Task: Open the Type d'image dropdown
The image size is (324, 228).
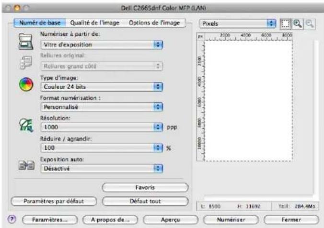Action: (x=102, y=87)
